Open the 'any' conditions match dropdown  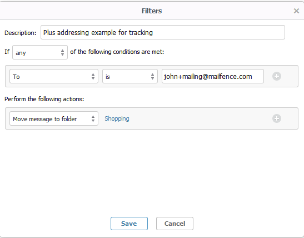(40, 52)
